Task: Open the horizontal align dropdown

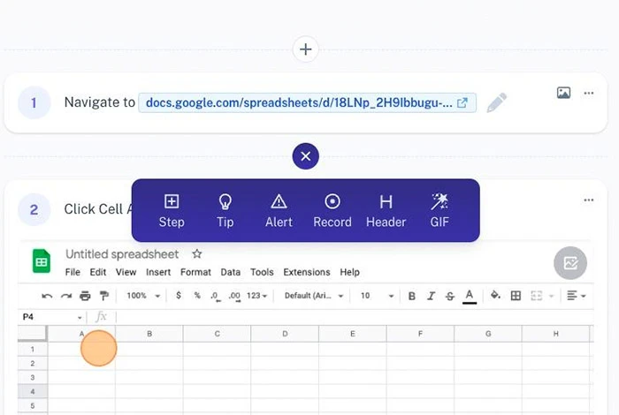Action: click(x=576, y=296)
